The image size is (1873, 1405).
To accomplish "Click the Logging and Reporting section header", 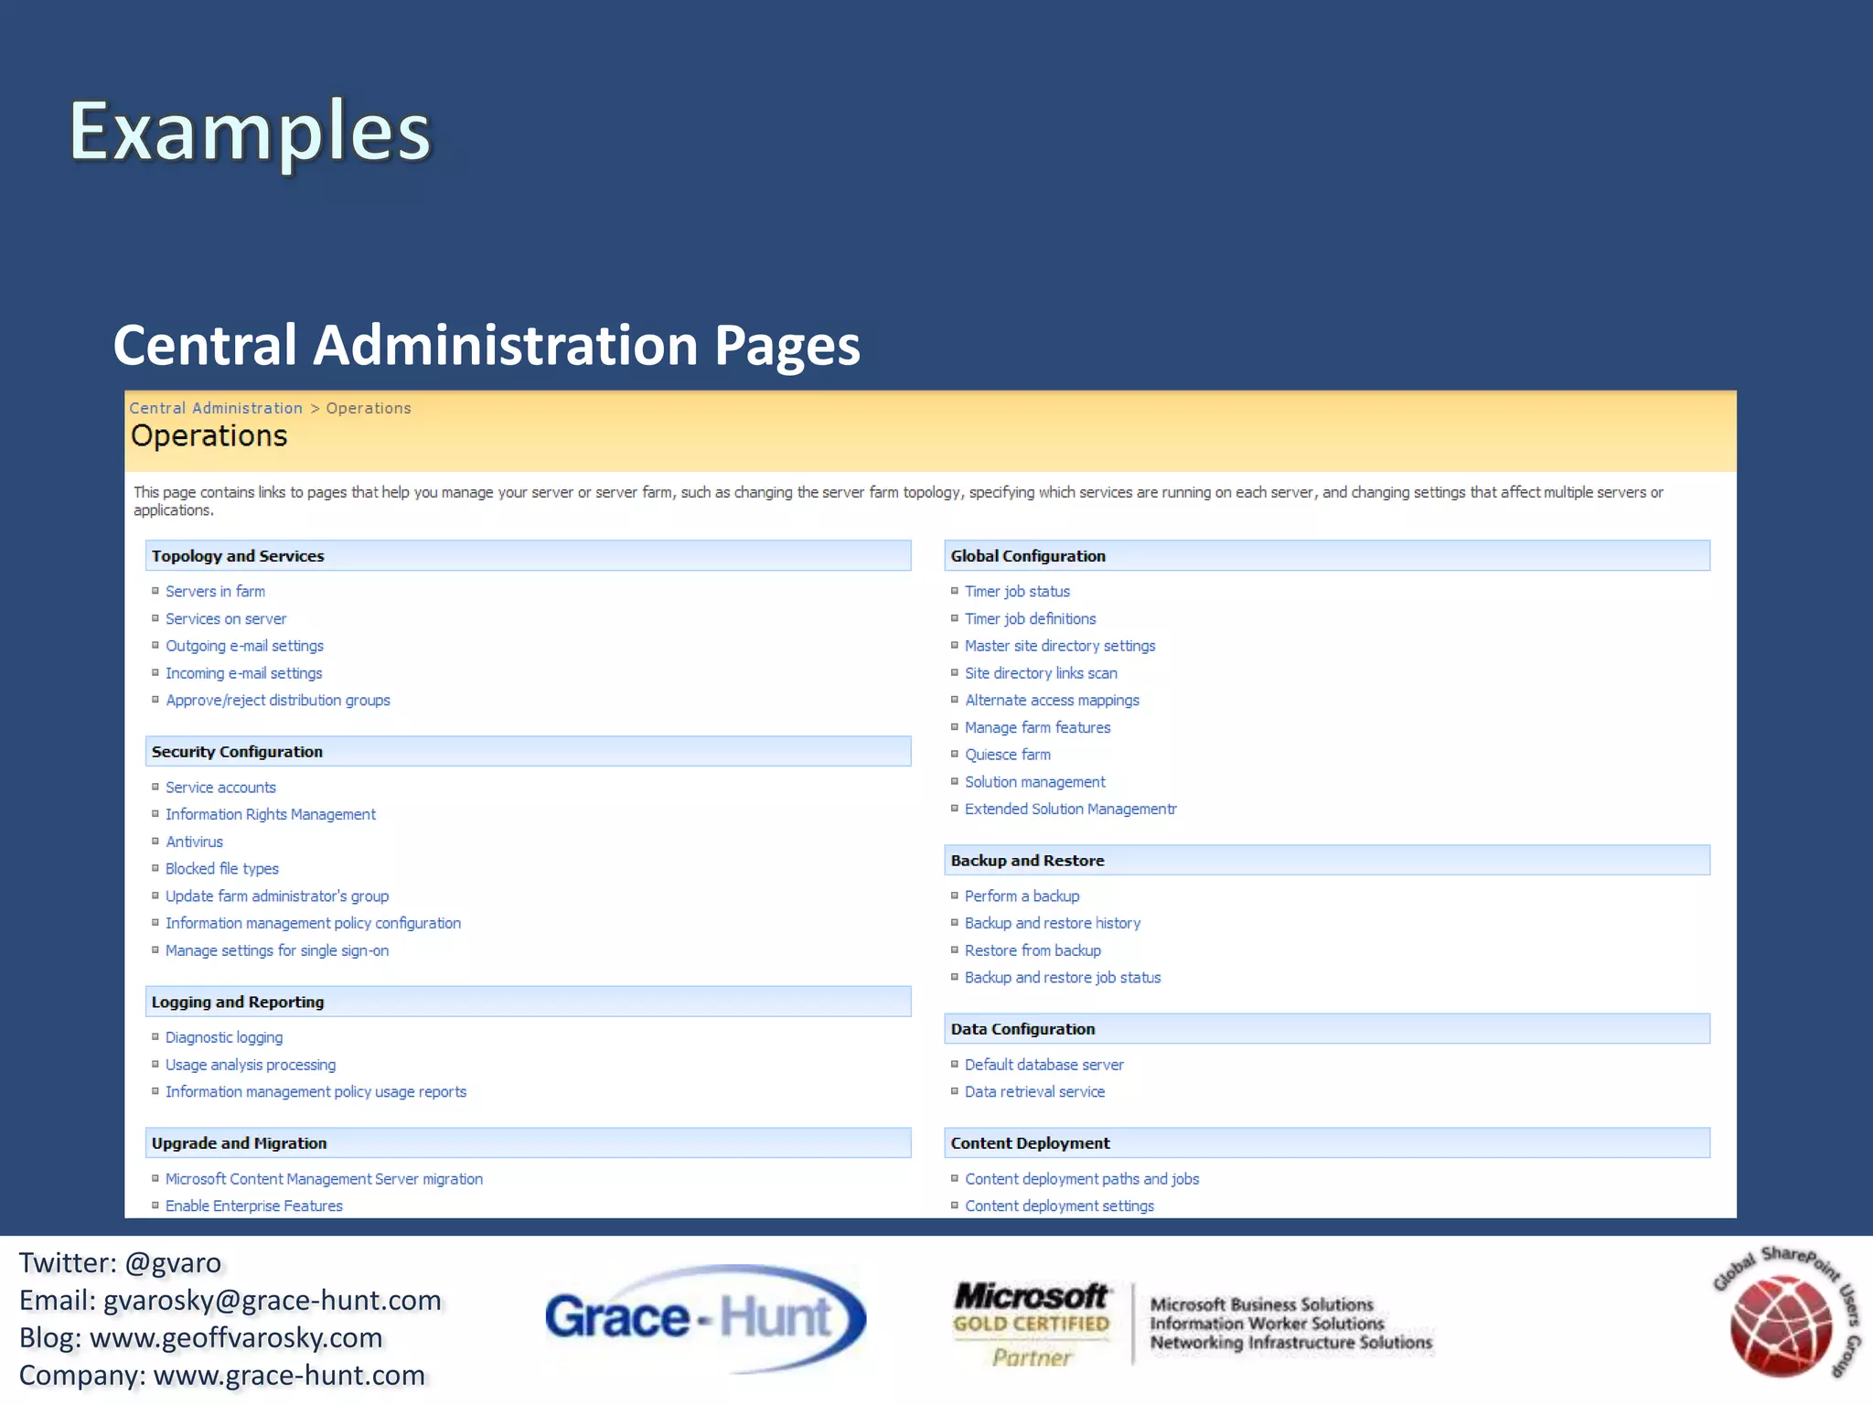I will click(528, 1002).
